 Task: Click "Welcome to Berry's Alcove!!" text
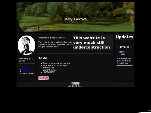pyautogui.click(x=52, y=38)
